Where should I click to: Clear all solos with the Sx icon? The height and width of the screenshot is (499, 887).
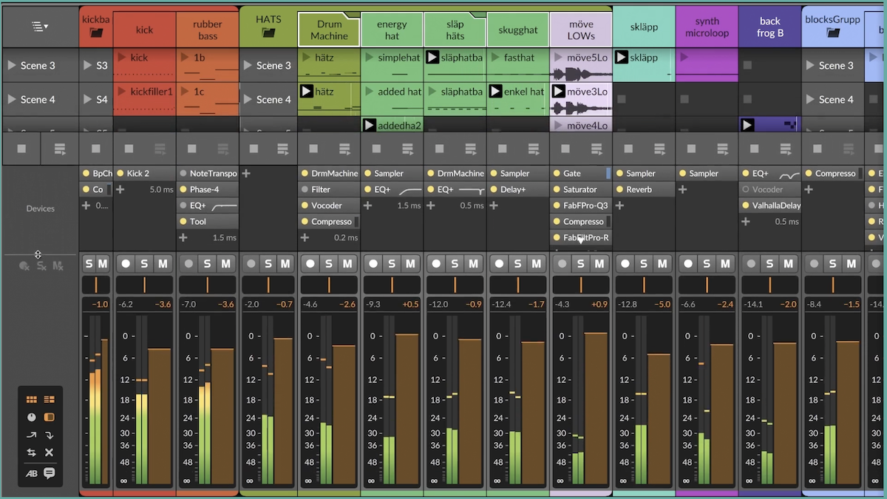click(x=41, y=265)
